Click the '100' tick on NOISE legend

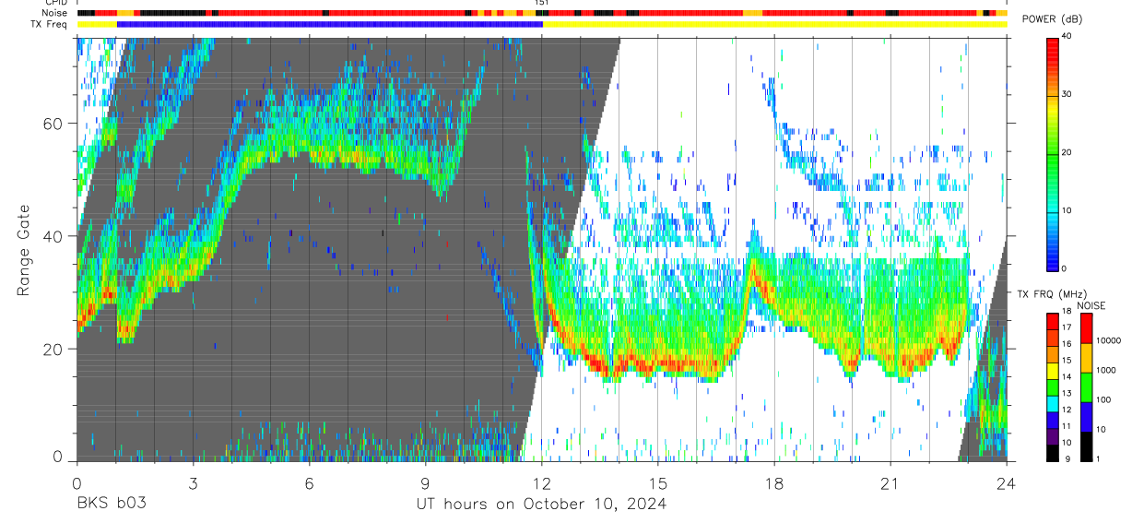click(1103, 399)
